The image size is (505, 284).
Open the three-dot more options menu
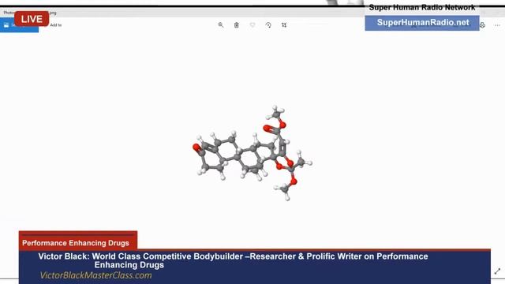[497, 25]
